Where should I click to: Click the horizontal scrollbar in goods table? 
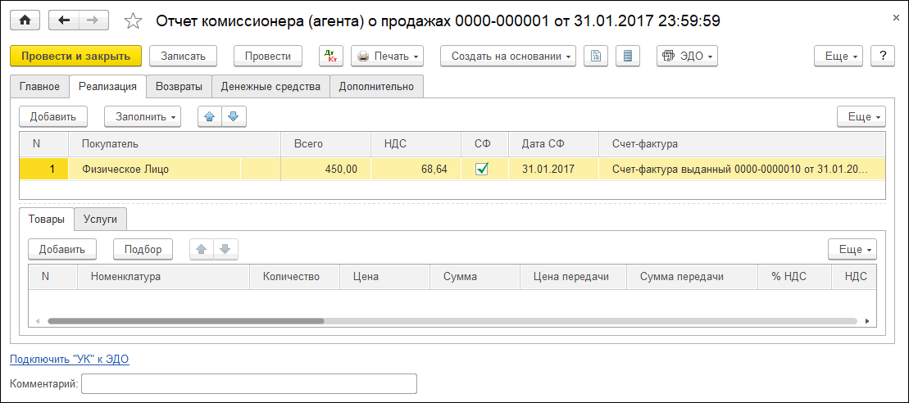tap(186, 321)
